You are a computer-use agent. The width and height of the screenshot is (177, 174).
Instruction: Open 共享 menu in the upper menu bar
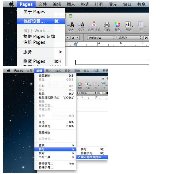pyautogui.click(x=141, y=4)
